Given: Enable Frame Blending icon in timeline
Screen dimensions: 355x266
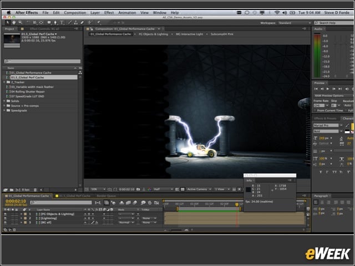Looking at the screenshot, I should click(x=128, y=203).
